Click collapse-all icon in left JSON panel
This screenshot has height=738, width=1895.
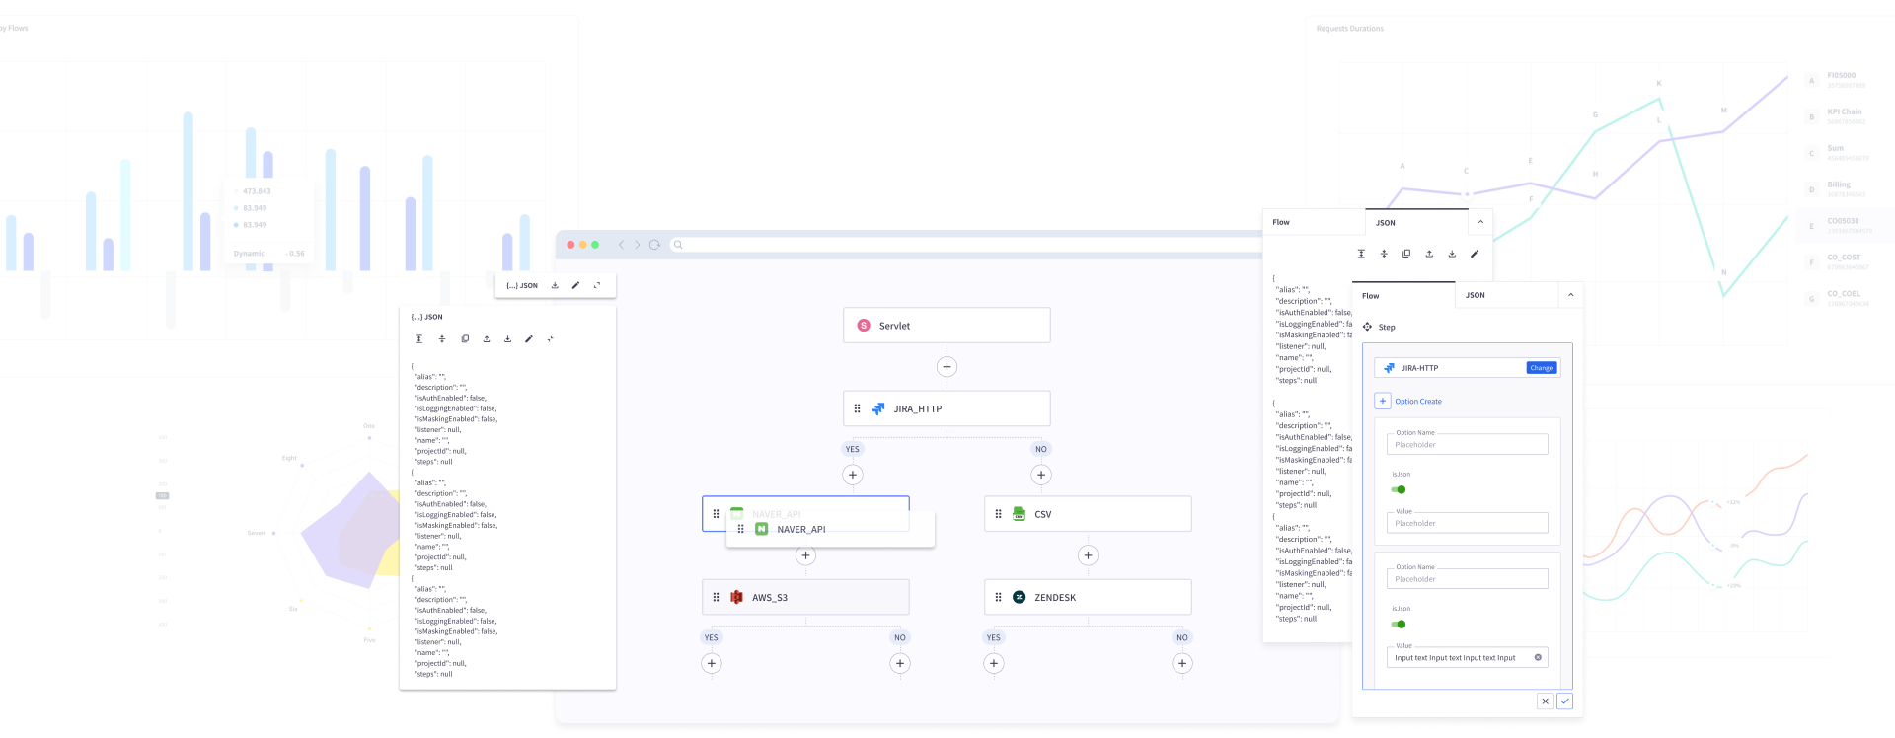pyautogui.click(x=442, y=339)
